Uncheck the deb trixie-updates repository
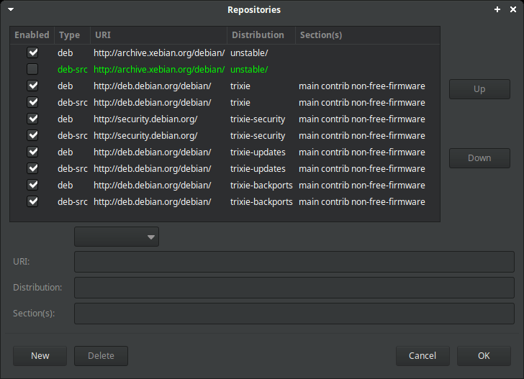 [x=32, y=152]
